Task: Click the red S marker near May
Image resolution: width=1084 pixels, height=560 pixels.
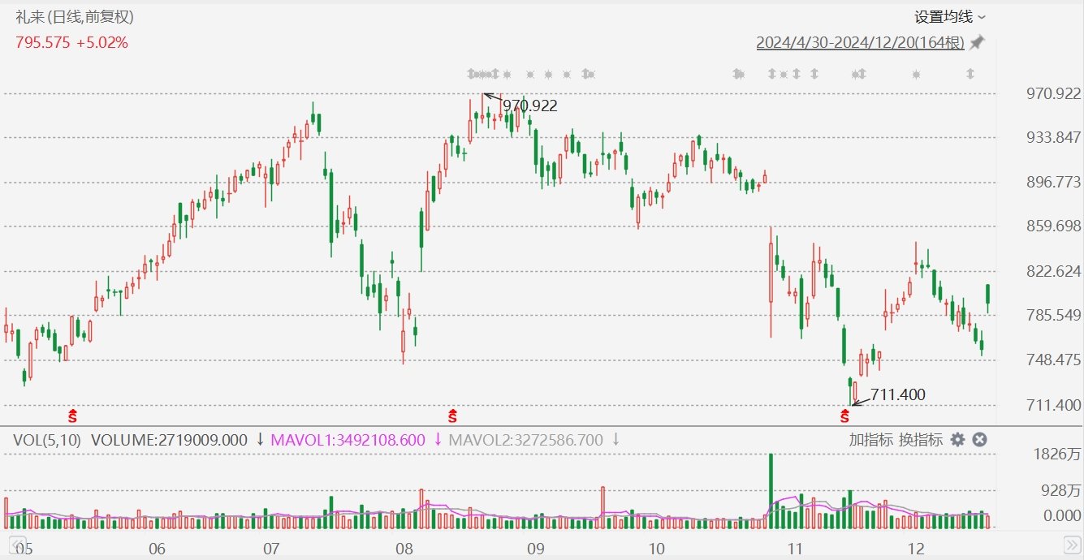Action: point(73,417)
